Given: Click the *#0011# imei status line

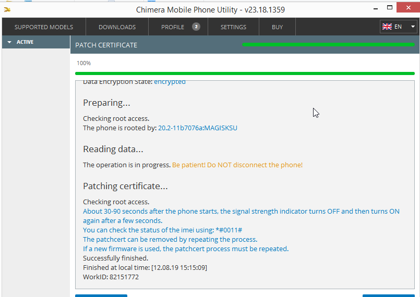Looking at the screenshot, I should (x=163, y=230).
